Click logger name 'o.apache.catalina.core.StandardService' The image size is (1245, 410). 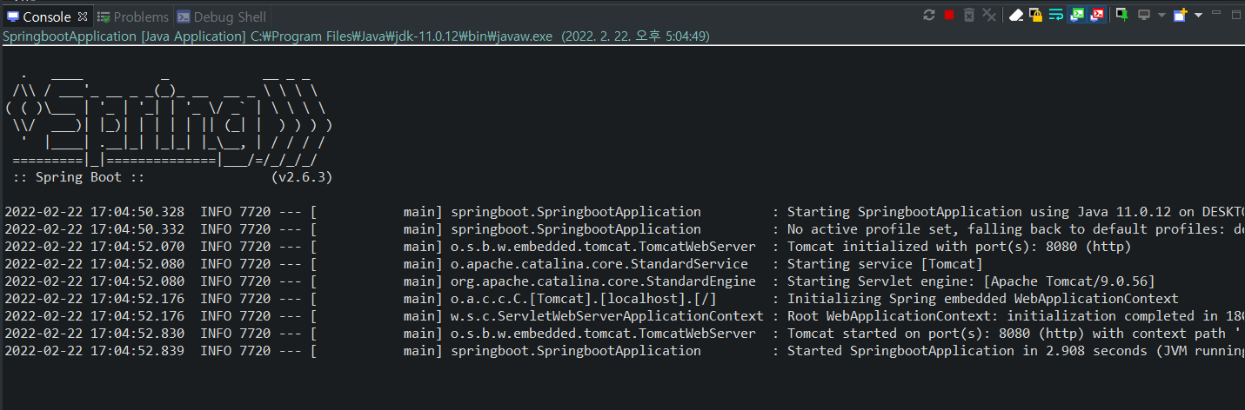[599, 264]
